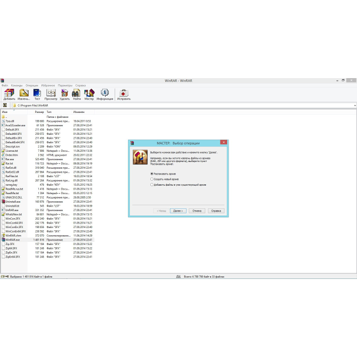357x357 pixels.
Task: Open the Тест (Test) tool
Action: pos(37,92)
